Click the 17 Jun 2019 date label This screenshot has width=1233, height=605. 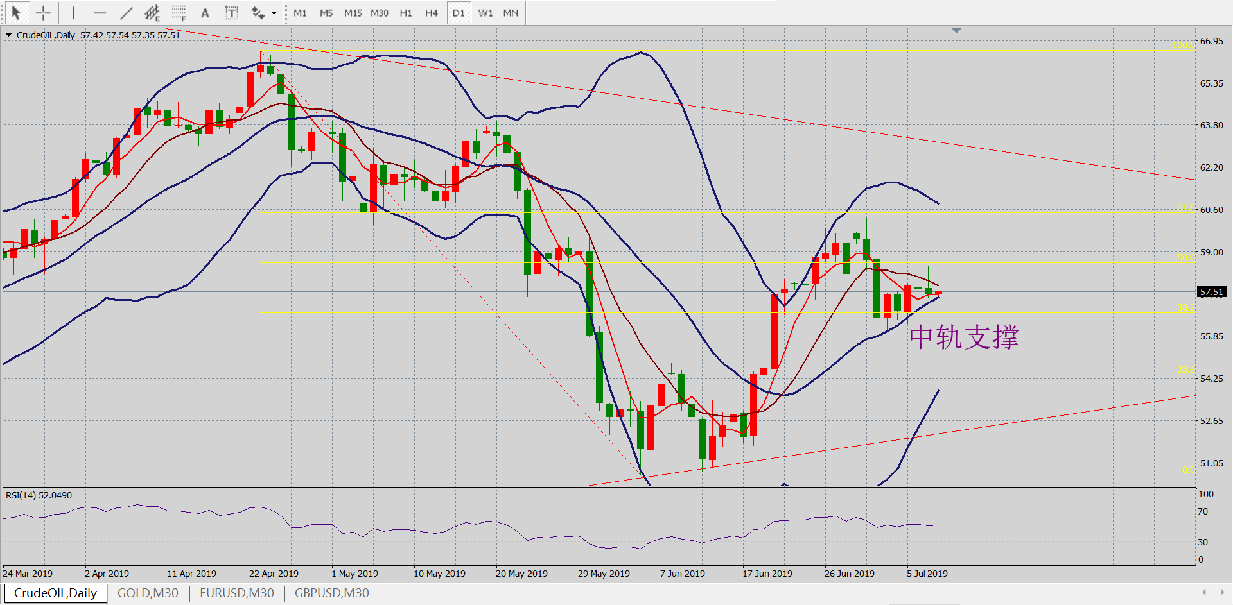(767, 574)
